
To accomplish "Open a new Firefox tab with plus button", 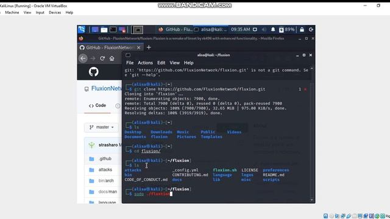I will click(149, 47).
